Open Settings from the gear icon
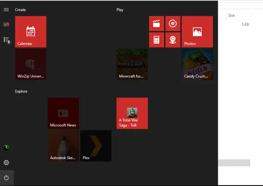This screenshot has height=186, width=263. click(6, 162)
